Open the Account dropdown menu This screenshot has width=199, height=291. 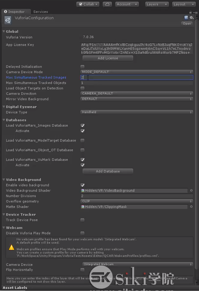click(x=127, y=4)
